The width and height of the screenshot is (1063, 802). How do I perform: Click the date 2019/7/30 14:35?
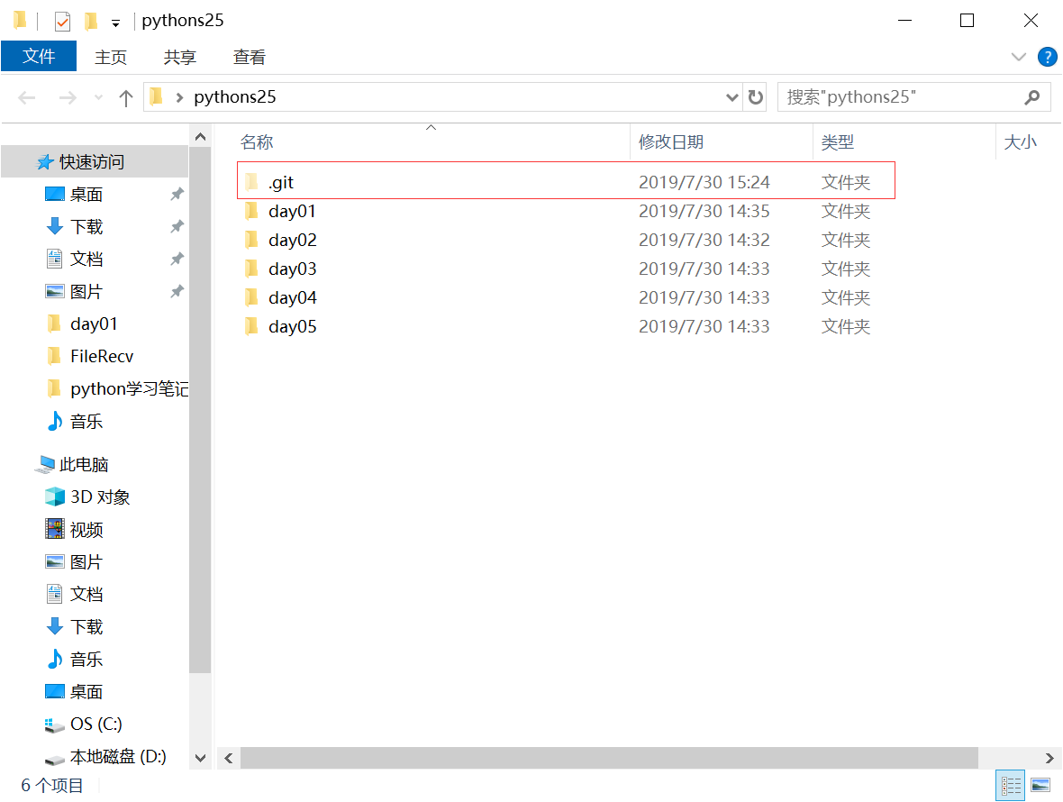tap(704, 212)
